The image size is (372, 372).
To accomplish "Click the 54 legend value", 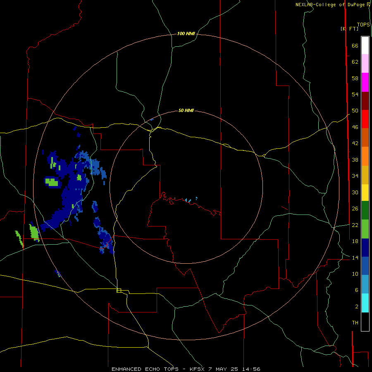I will pyautogui.click(x=355, y=94).
